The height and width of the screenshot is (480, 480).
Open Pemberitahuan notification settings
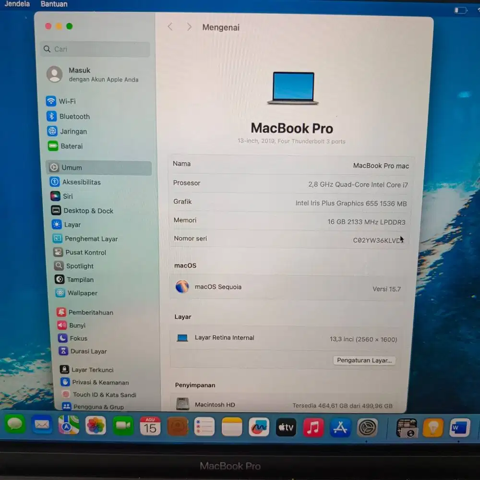(85, 312)
